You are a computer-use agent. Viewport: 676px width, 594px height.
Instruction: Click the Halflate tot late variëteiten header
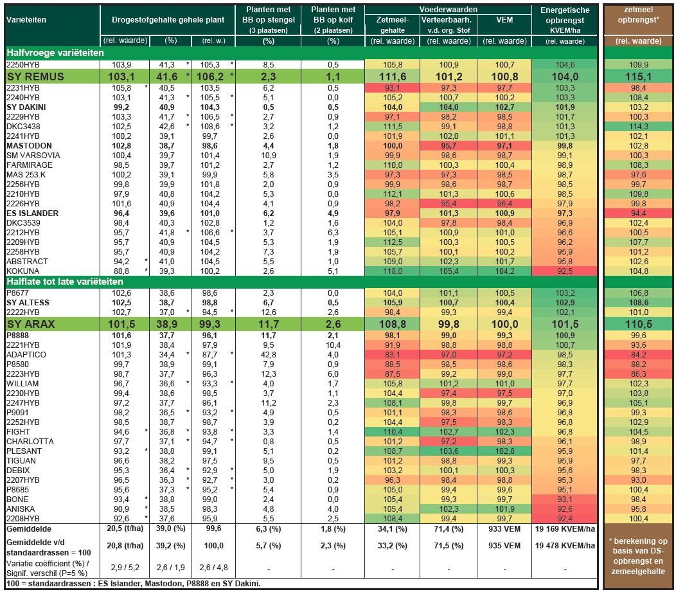[x=65, y=282]
